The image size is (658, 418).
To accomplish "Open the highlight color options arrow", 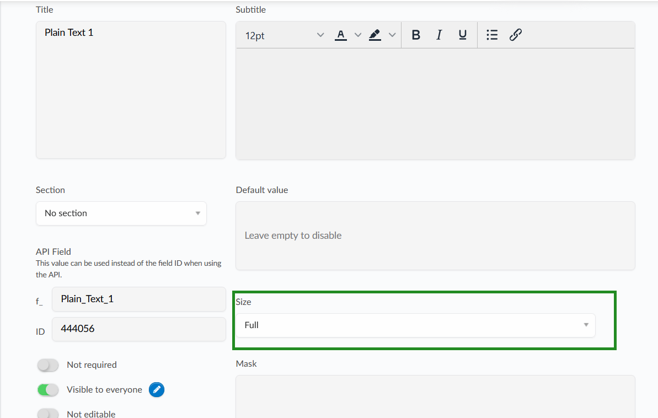I will [392, 35].
